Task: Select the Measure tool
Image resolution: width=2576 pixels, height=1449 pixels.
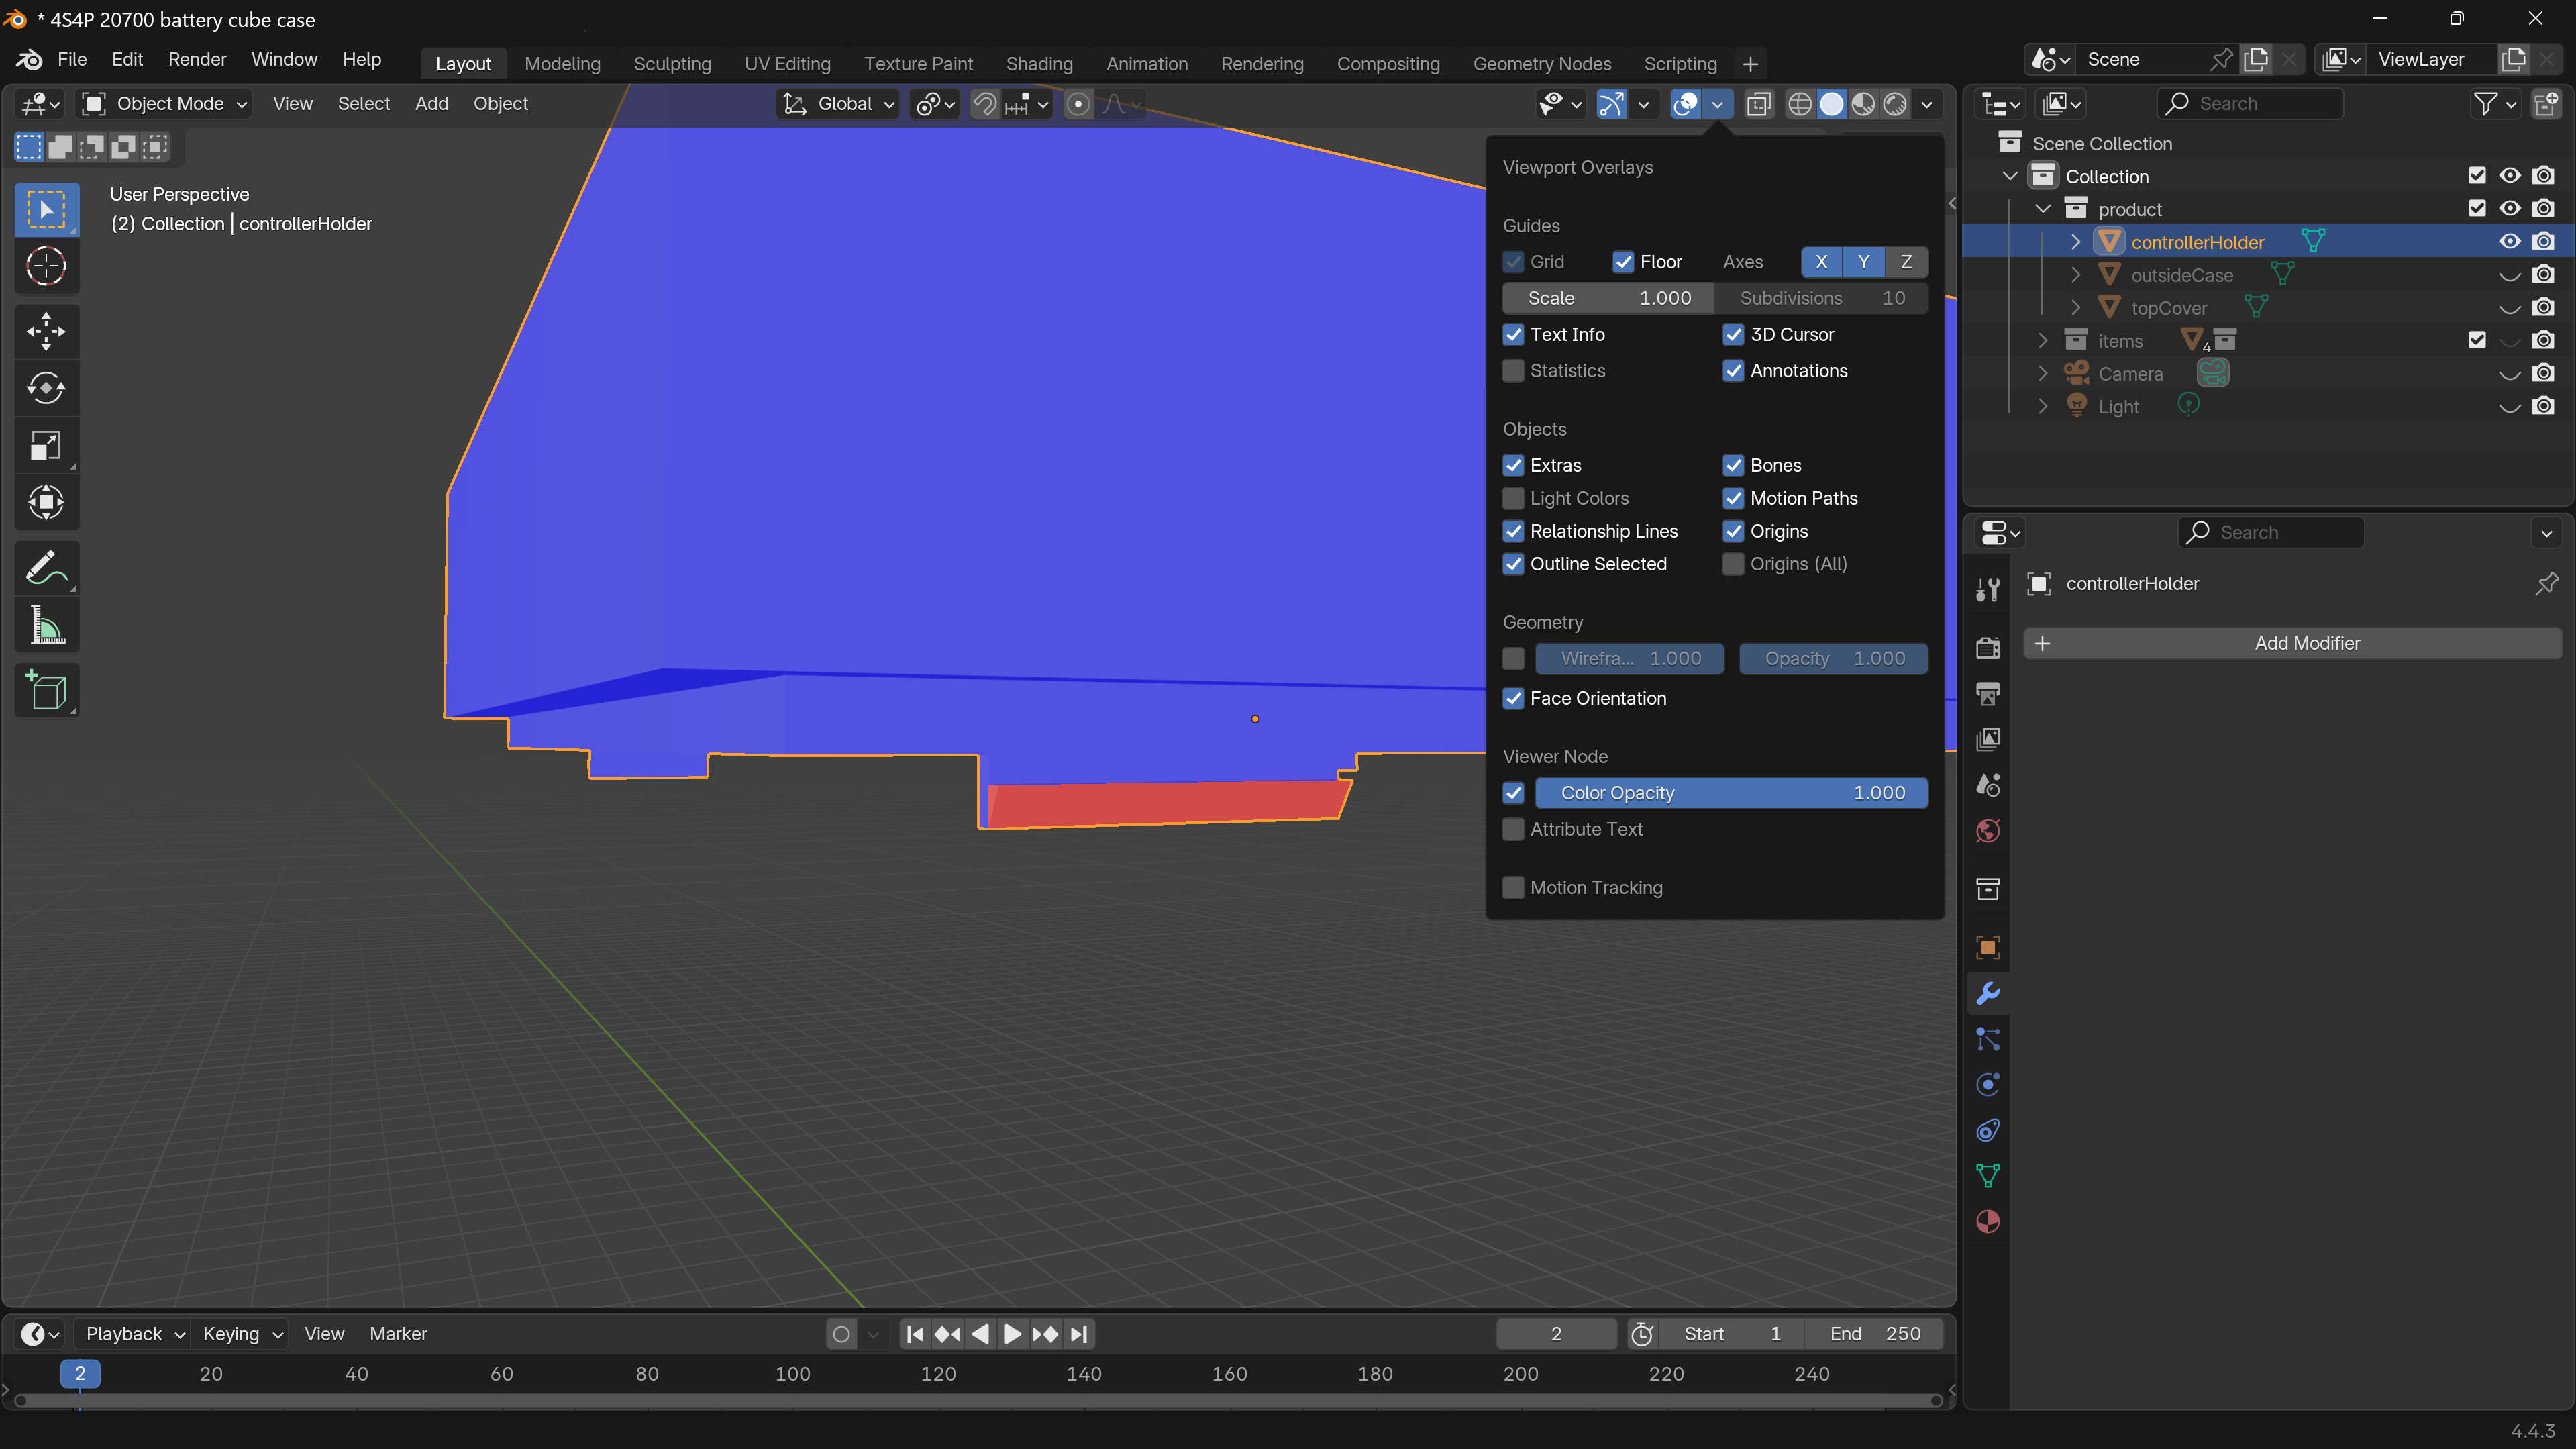Action: click(x=46, y=626)
